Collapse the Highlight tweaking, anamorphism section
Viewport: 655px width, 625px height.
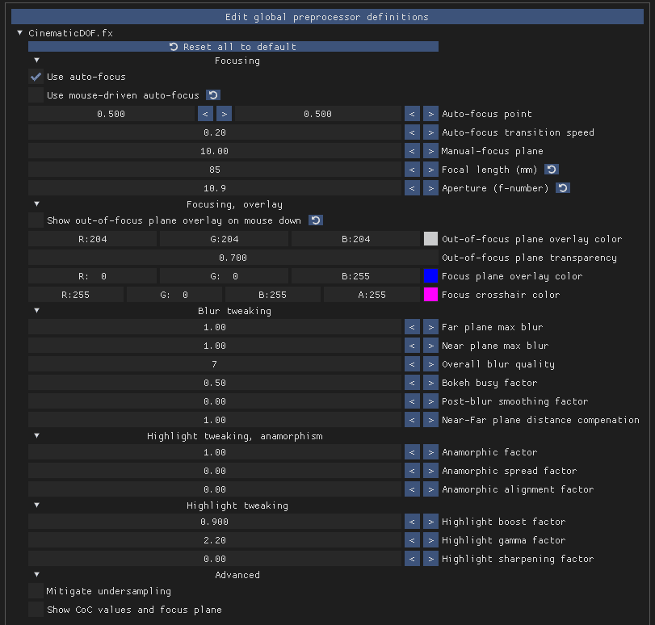tap(36, 436)
